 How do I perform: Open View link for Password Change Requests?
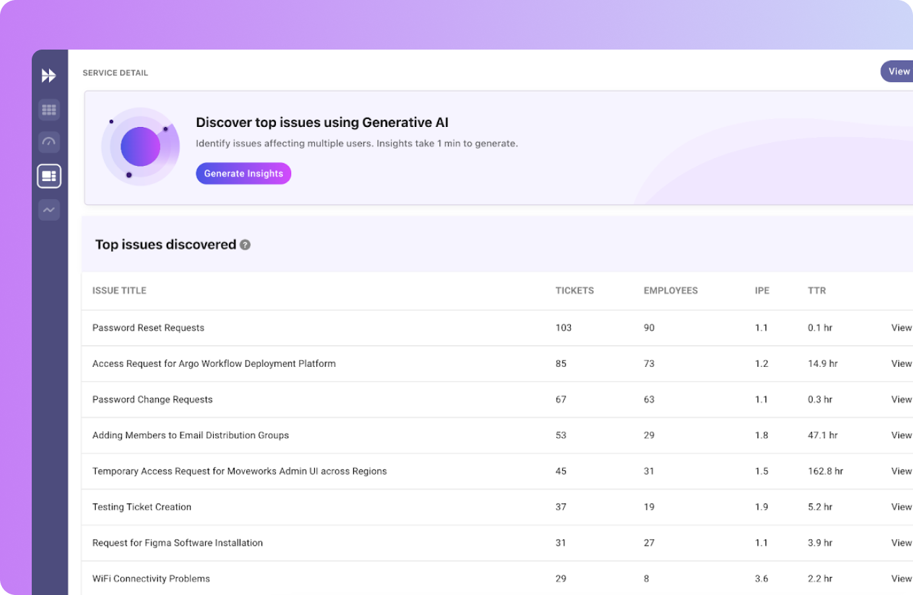(x=901, y=399)
